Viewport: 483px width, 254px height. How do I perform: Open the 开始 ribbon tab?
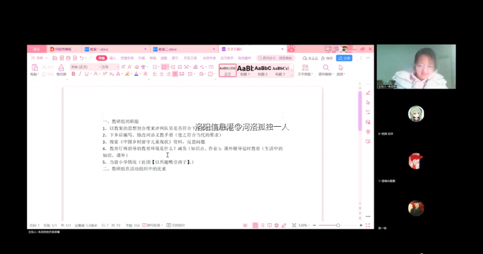[101, 58]
